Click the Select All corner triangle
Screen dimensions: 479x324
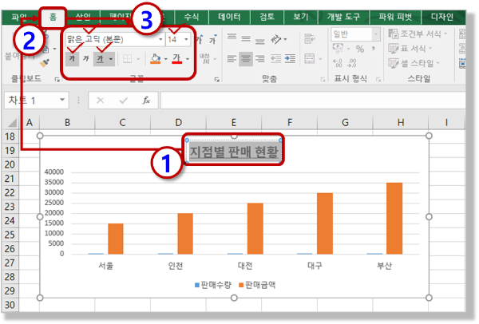[12, 123]
